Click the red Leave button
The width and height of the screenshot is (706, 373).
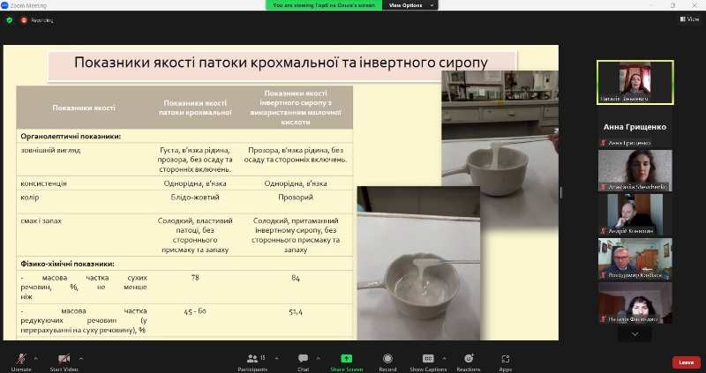click(x=687, y=362)
